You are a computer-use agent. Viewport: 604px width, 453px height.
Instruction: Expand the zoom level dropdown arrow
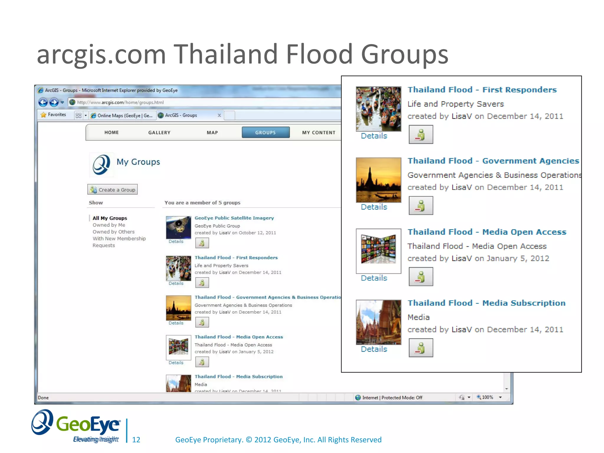500,398
